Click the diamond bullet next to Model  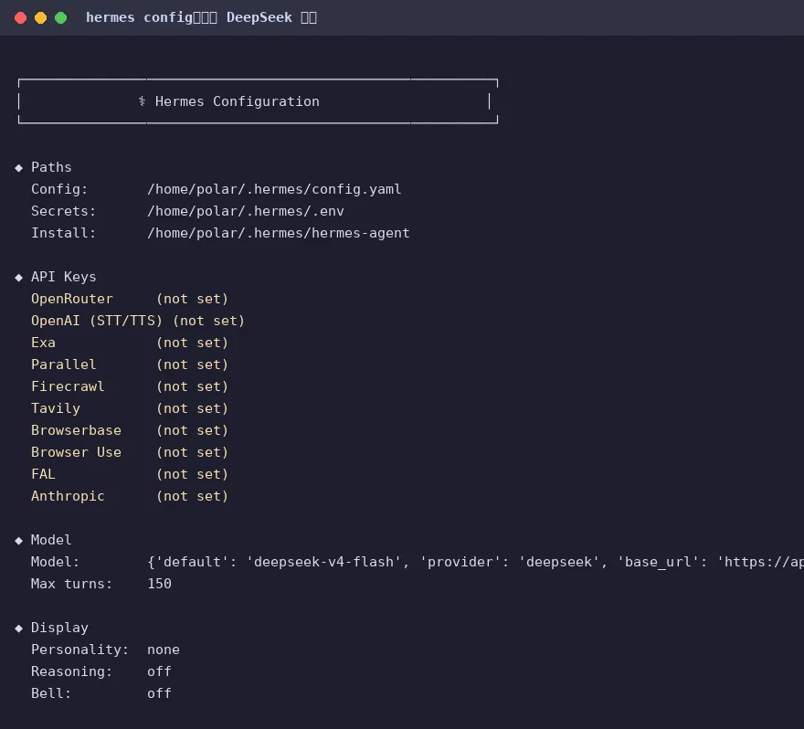(19, 541)
